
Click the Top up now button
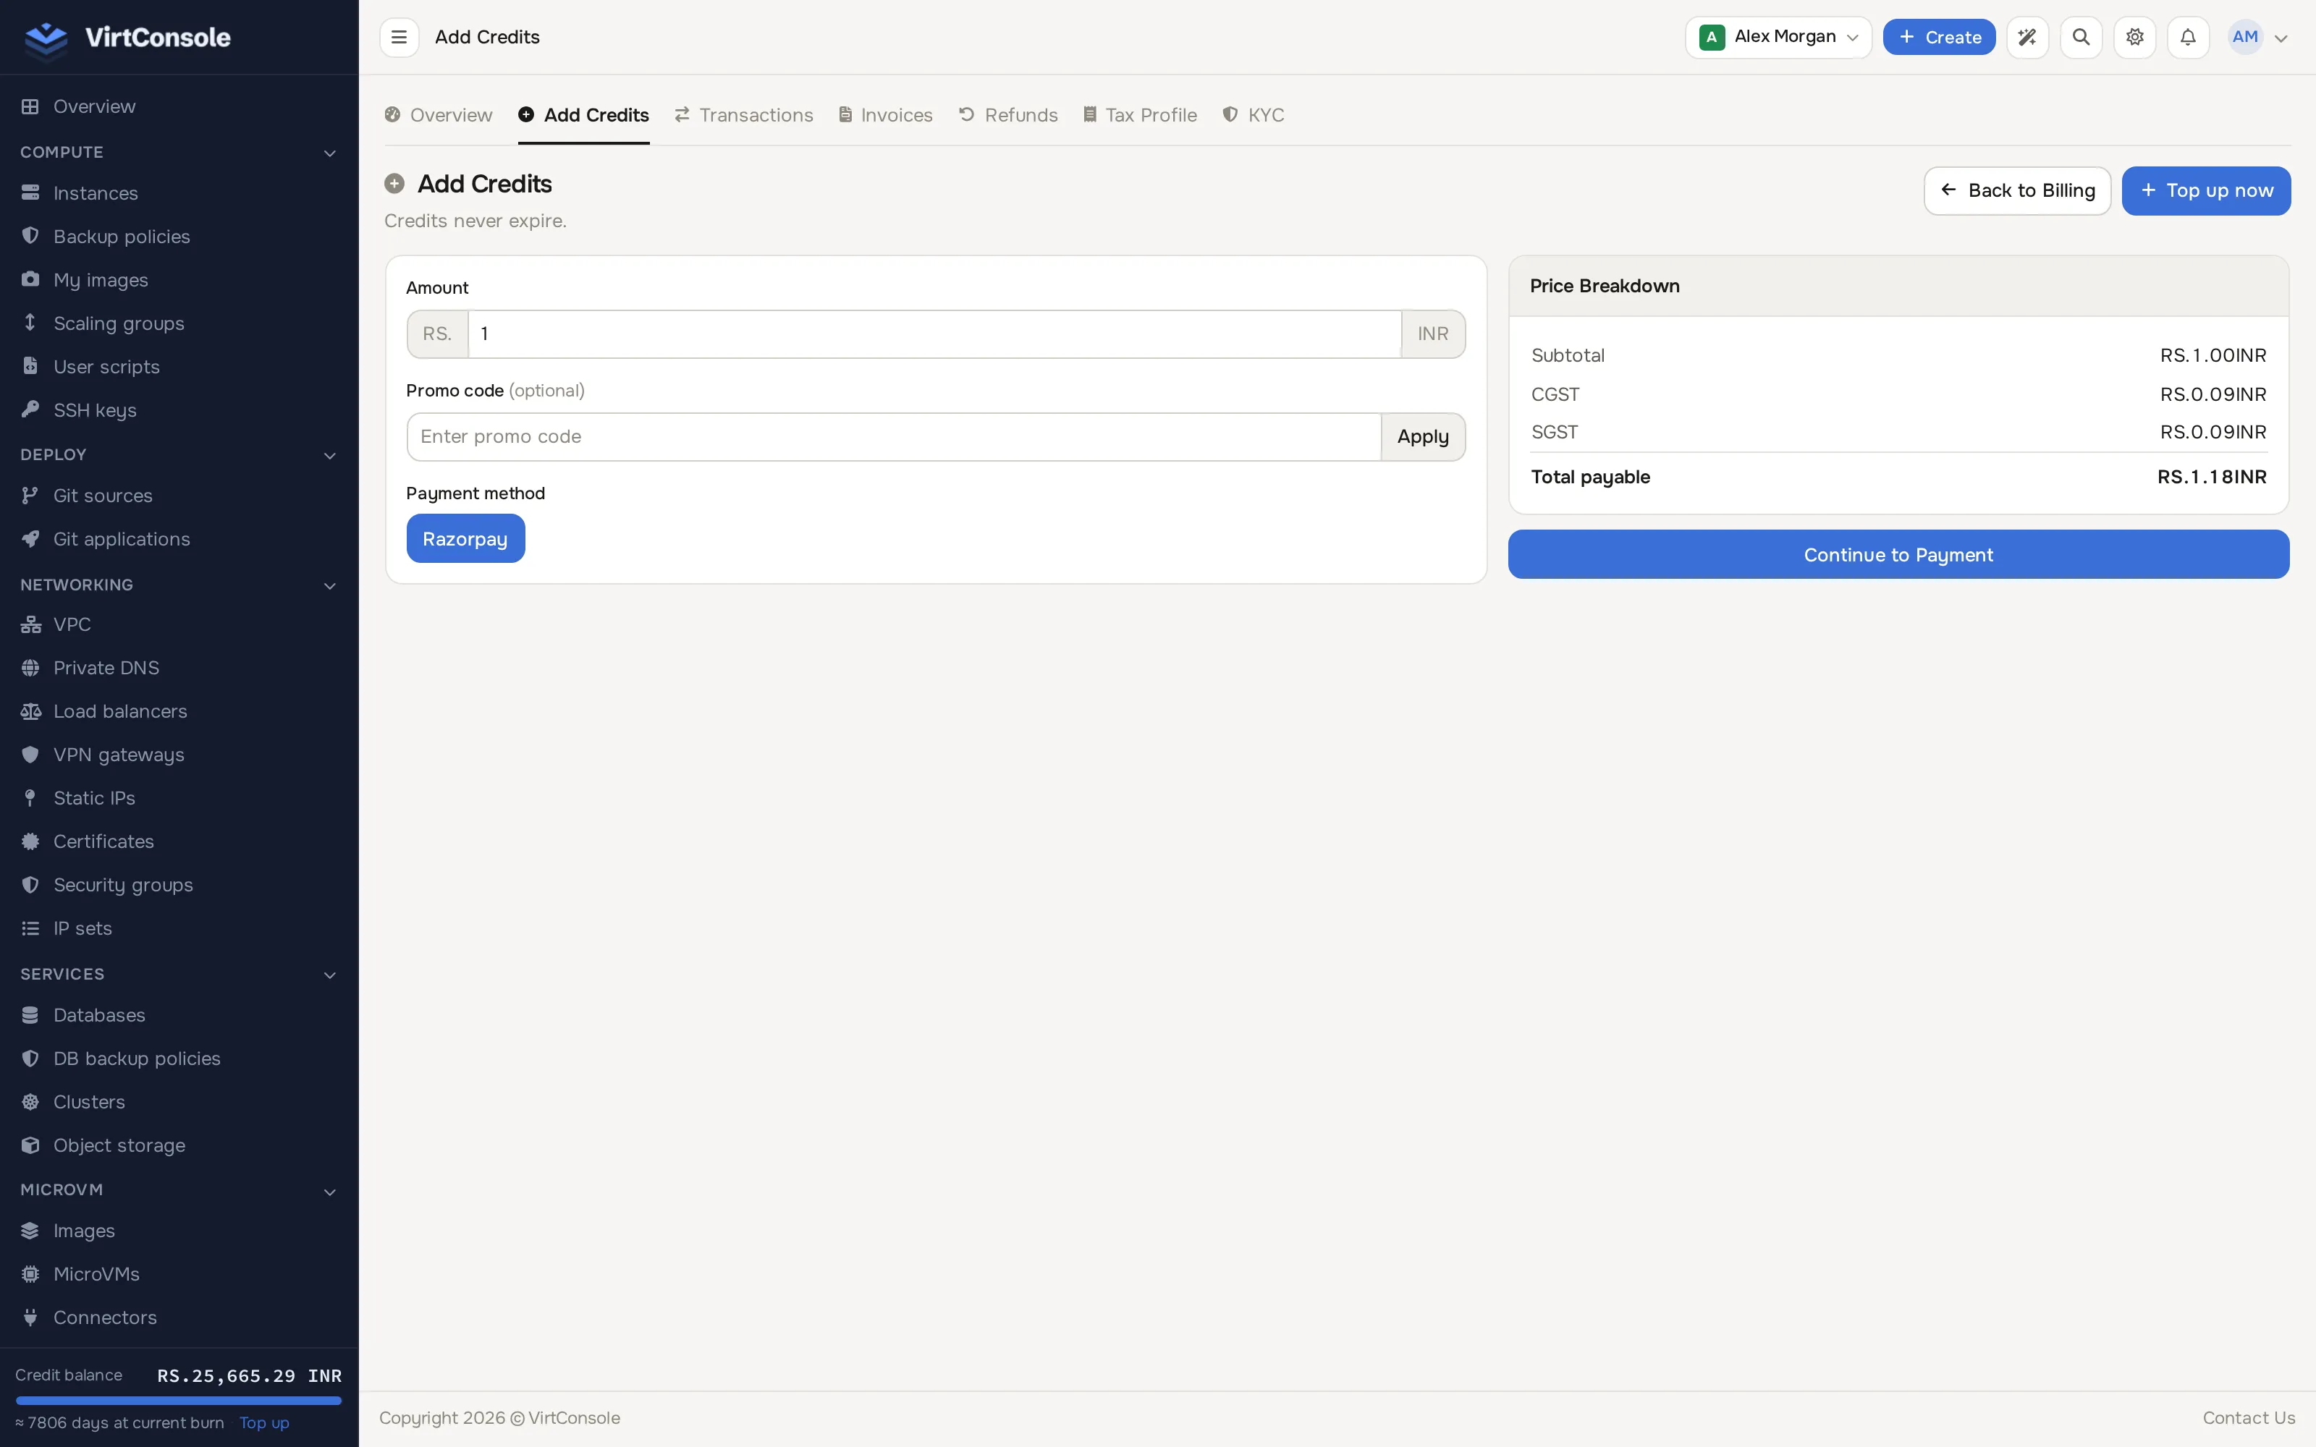(2206, 190)
